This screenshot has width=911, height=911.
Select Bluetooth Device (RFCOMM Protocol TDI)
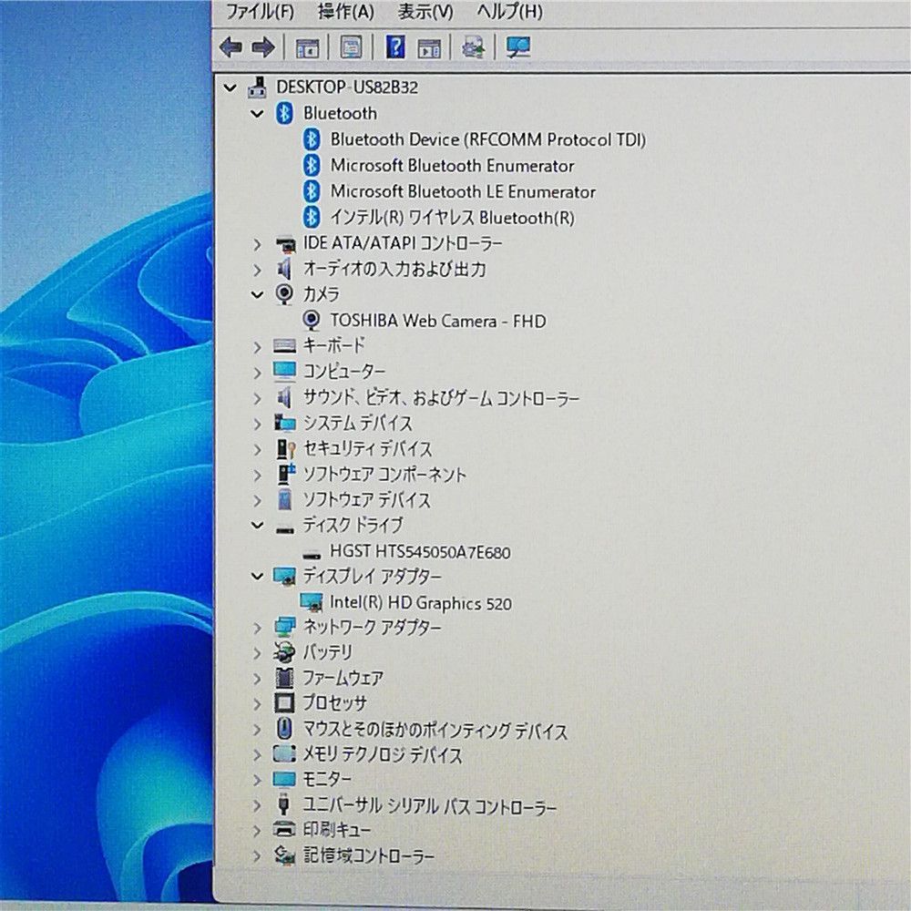[x=488, y=140]
